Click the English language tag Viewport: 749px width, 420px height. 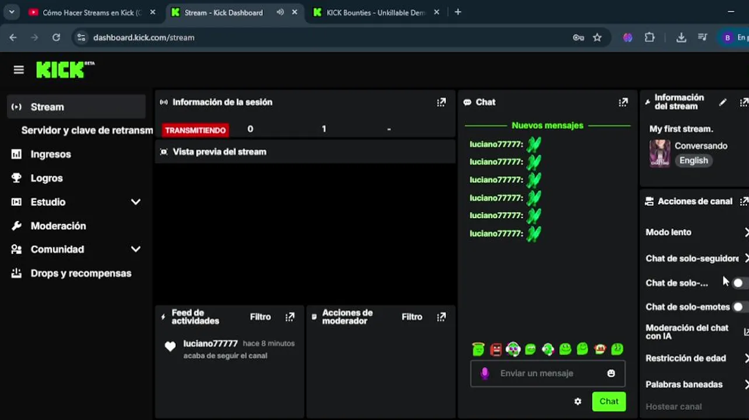click(694, 160)
